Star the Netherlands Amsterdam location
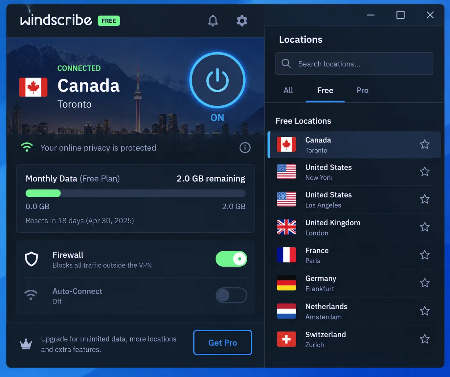The height and width of the screenshot is (377, 450). click(425, 311)
